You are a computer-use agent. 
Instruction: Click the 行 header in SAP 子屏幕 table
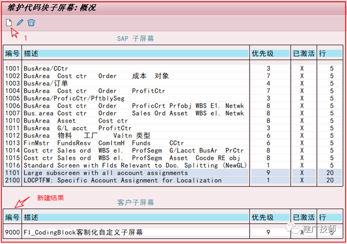pos(330,53)
